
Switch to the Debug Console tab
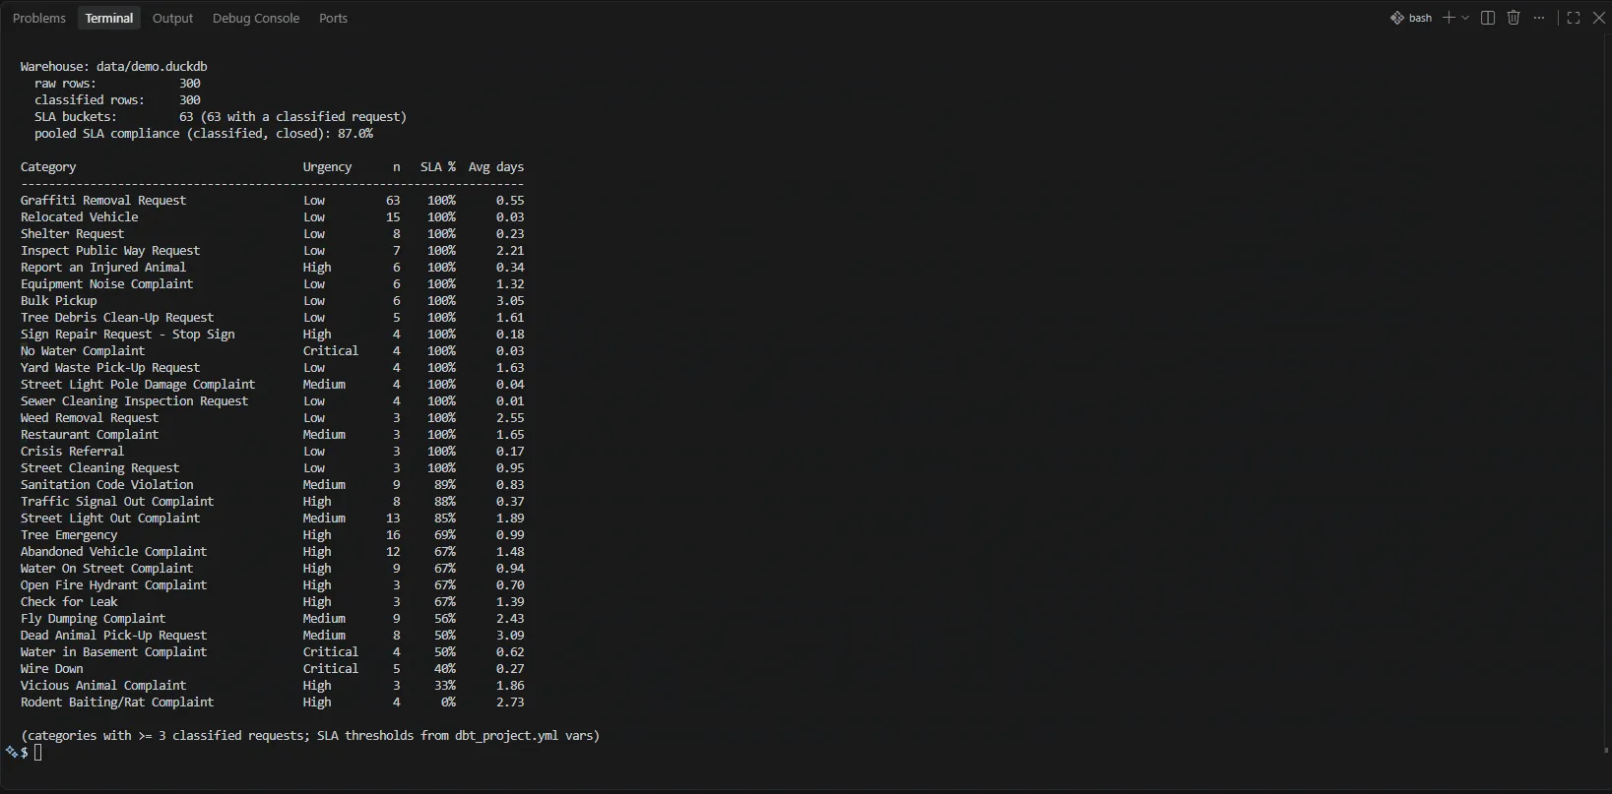coord(256,18)
